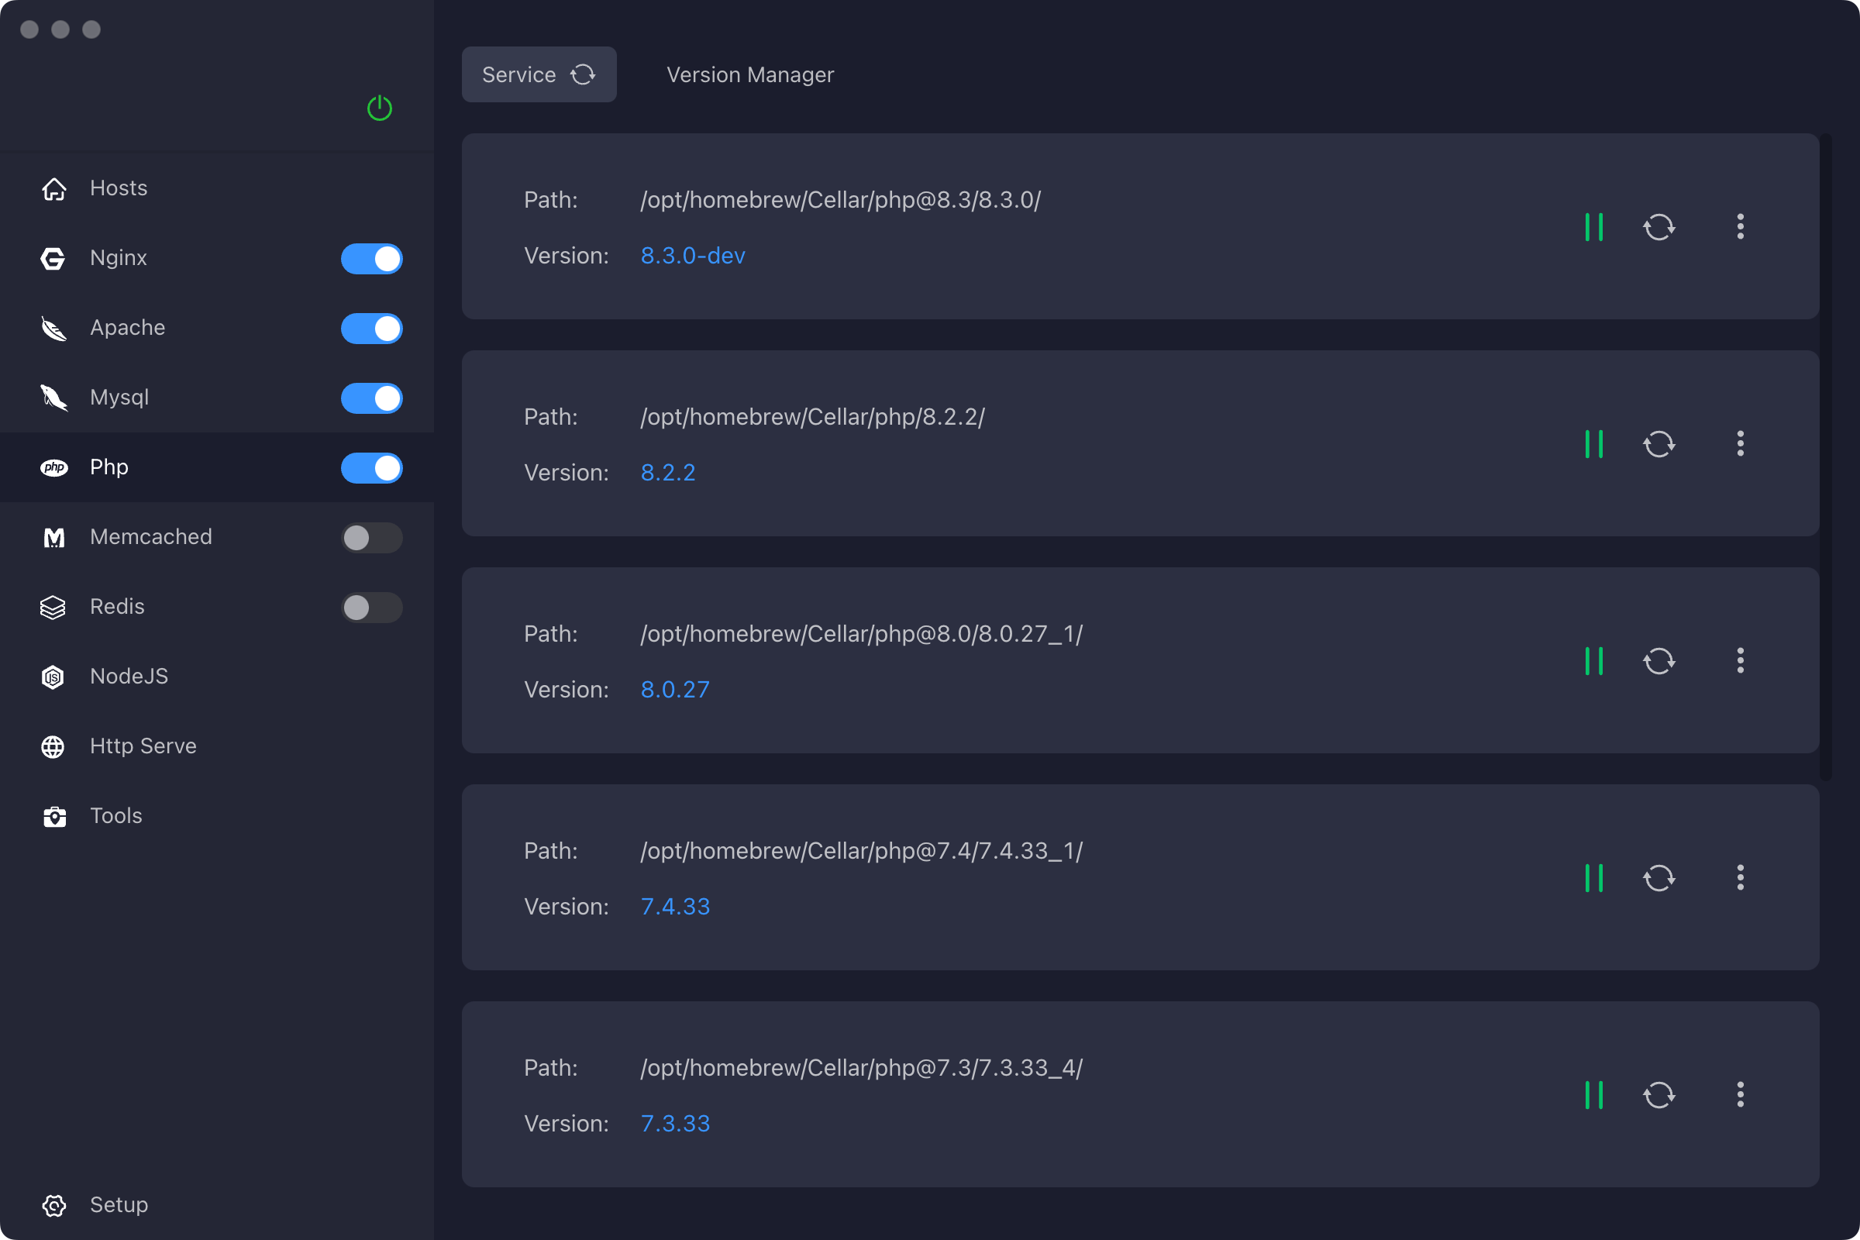The image size is (1860, 1240).
Task: Turn off the Nginx toggle
Action: tap(372, 259)
